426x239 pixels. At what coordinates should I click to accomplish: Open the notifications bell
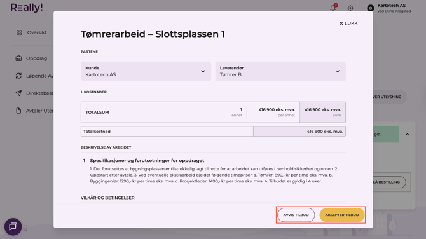tap(333, 8)
